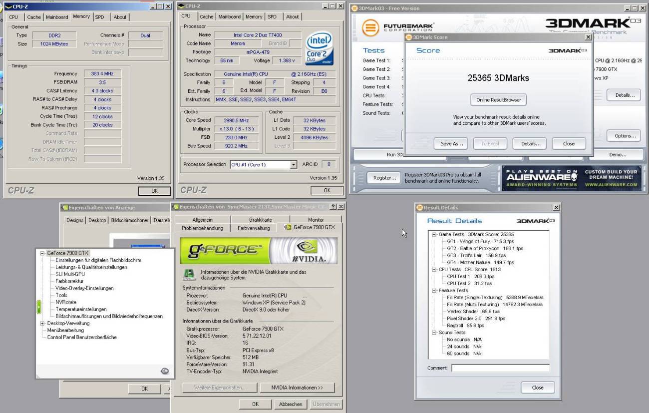Viewport: 649px width, 413px height.
Task: Click the green pull-tab on tree panel edge
Action: pyautogui.click(x=39, y=307)
